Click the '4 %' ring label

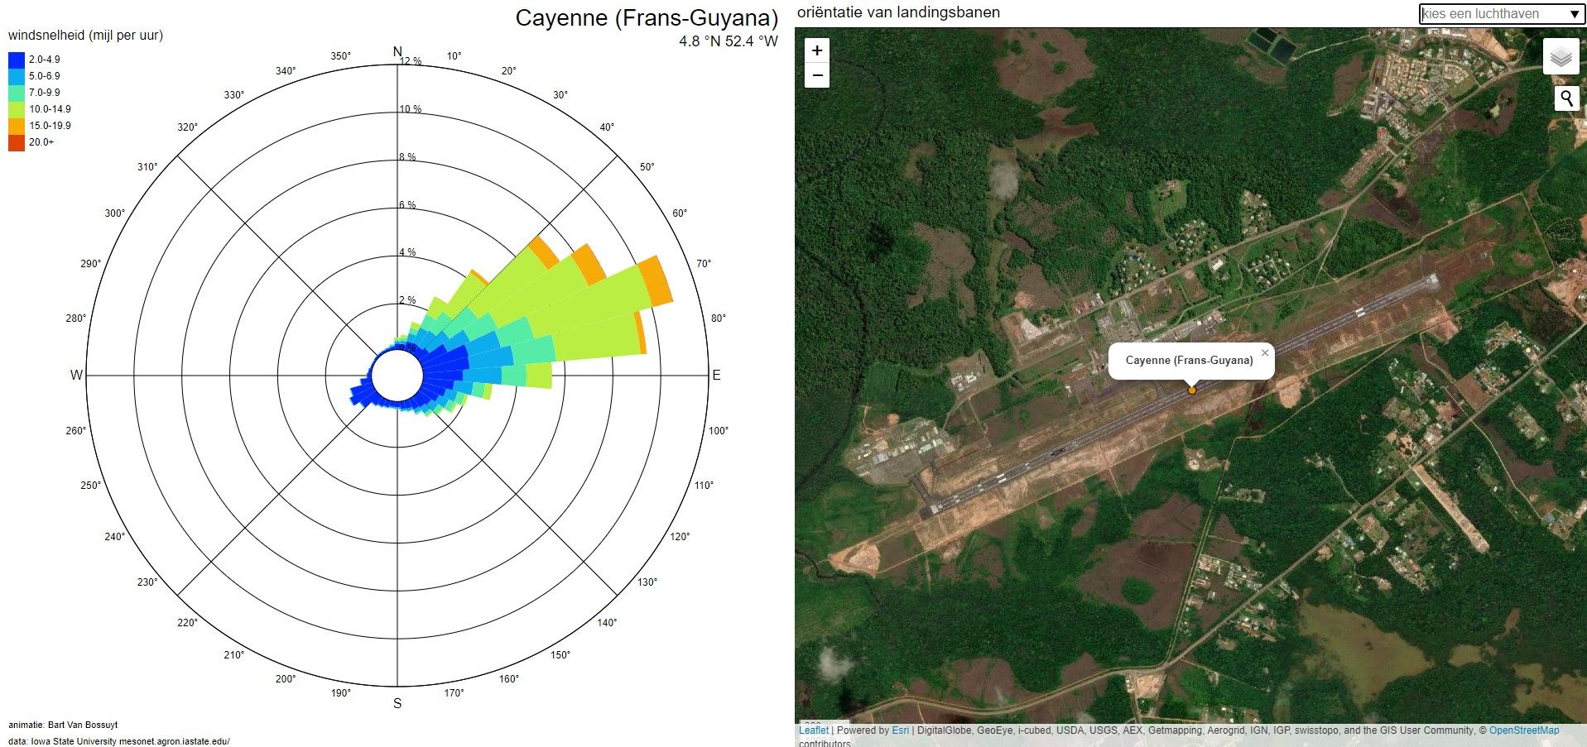coord(407,252)
